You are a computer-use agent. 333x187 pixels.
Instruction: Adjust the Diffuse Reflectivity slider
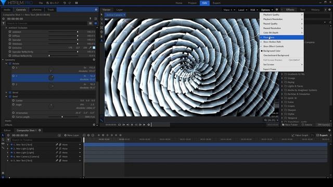coord(63,56)
